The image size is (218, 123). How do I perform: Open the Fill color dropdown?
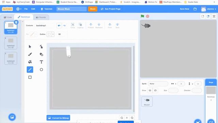(36, 34)
